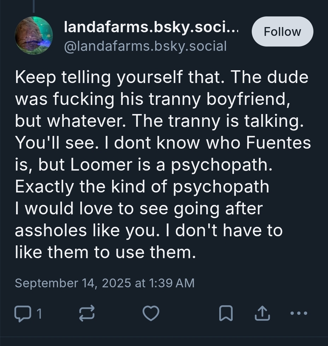
Task: Click the word "Exactly" in the post
Action: [44, 186]
